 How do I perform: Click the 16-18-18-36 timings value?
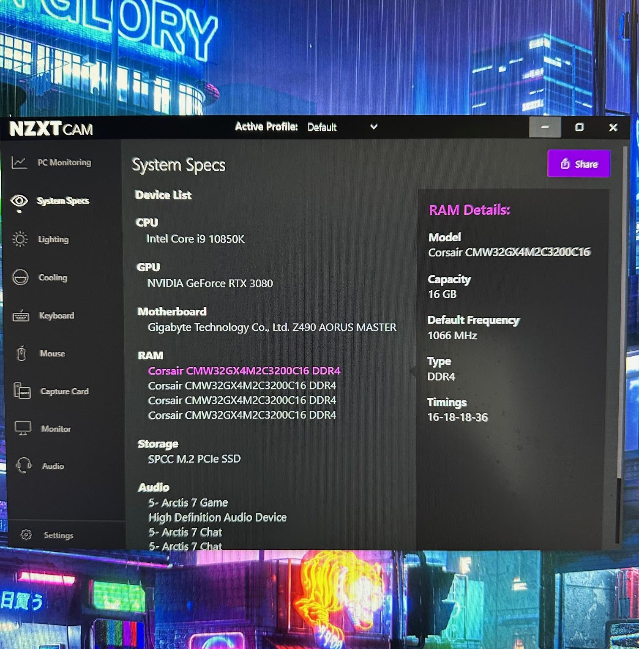coord(458,417)
